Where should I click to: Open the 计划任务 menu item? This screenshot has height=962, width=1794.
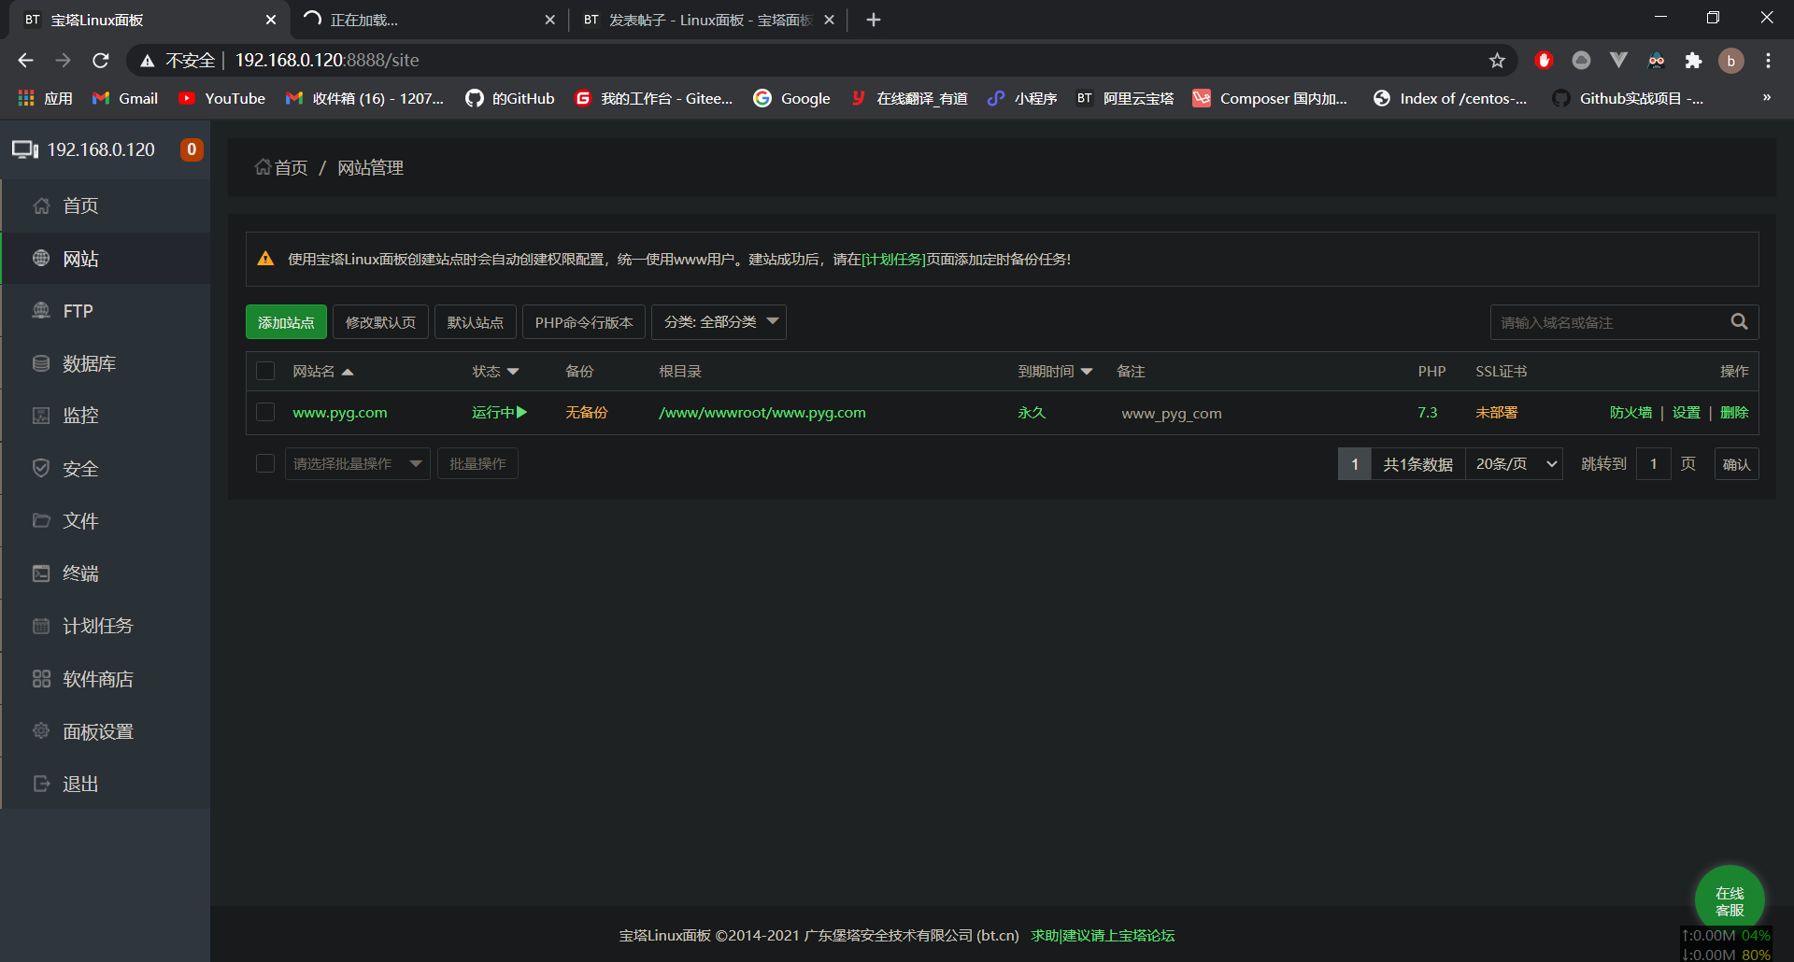[x=97, y=626]
